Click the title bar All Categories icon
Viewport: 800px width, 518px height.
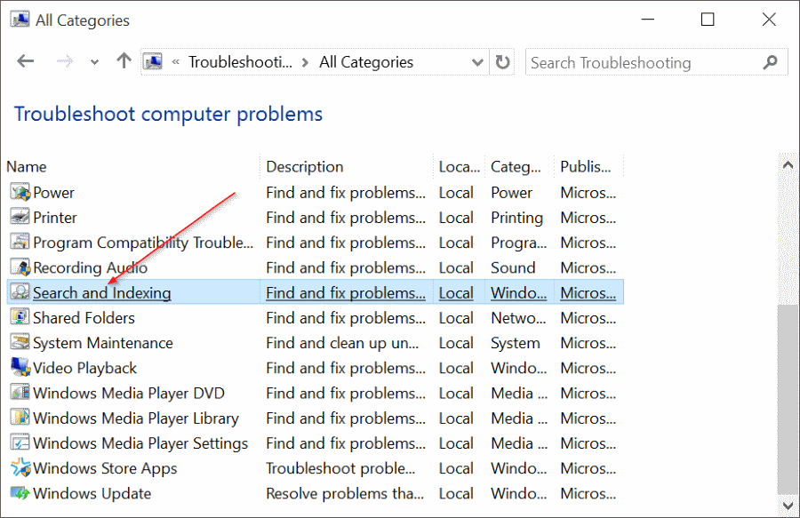[x=20, y=20]
